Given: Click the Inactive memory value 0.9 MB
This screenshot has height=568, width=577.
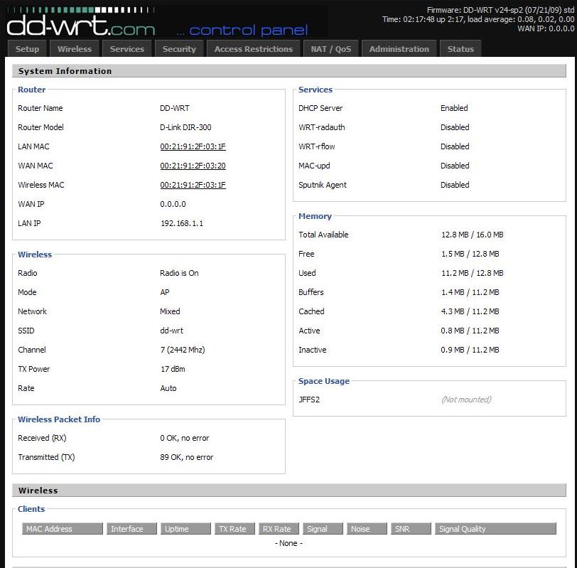Looking at the screenshot, I should tap(470, 350).
